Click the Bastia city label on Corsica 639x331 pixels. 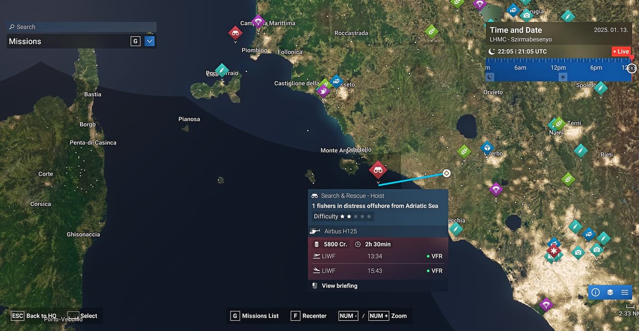point(93,94)
